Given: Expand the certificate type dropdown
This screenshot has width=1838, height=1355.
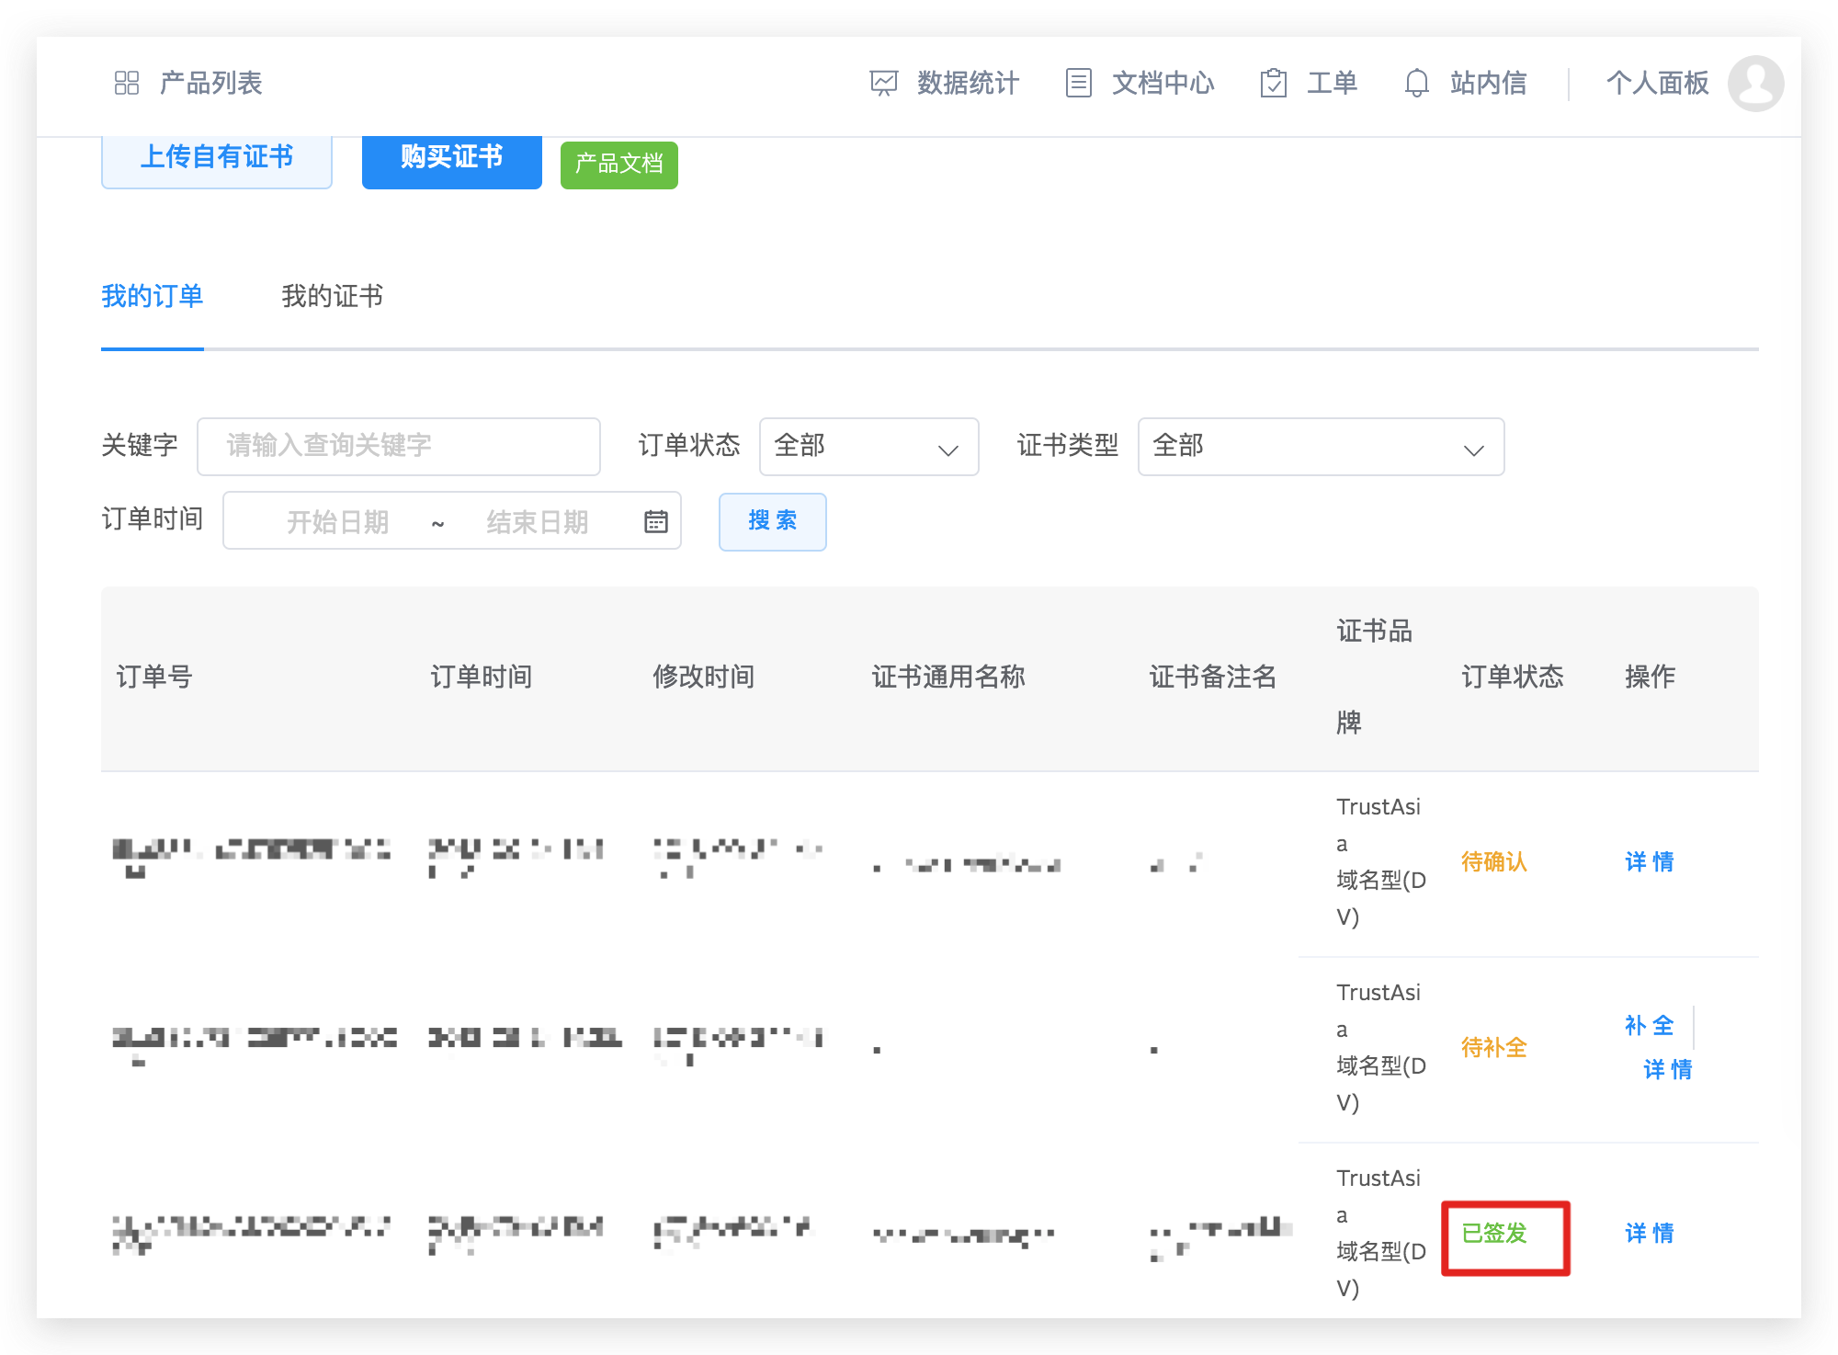Looking at the screenshot, I should coord(1320,447).
